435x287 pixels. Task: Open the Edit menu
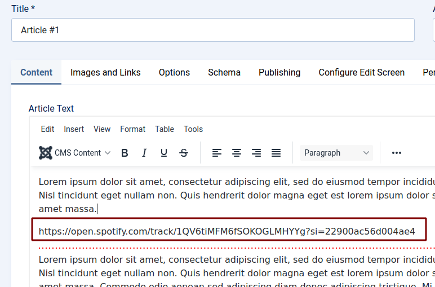[x=47, y=129]
